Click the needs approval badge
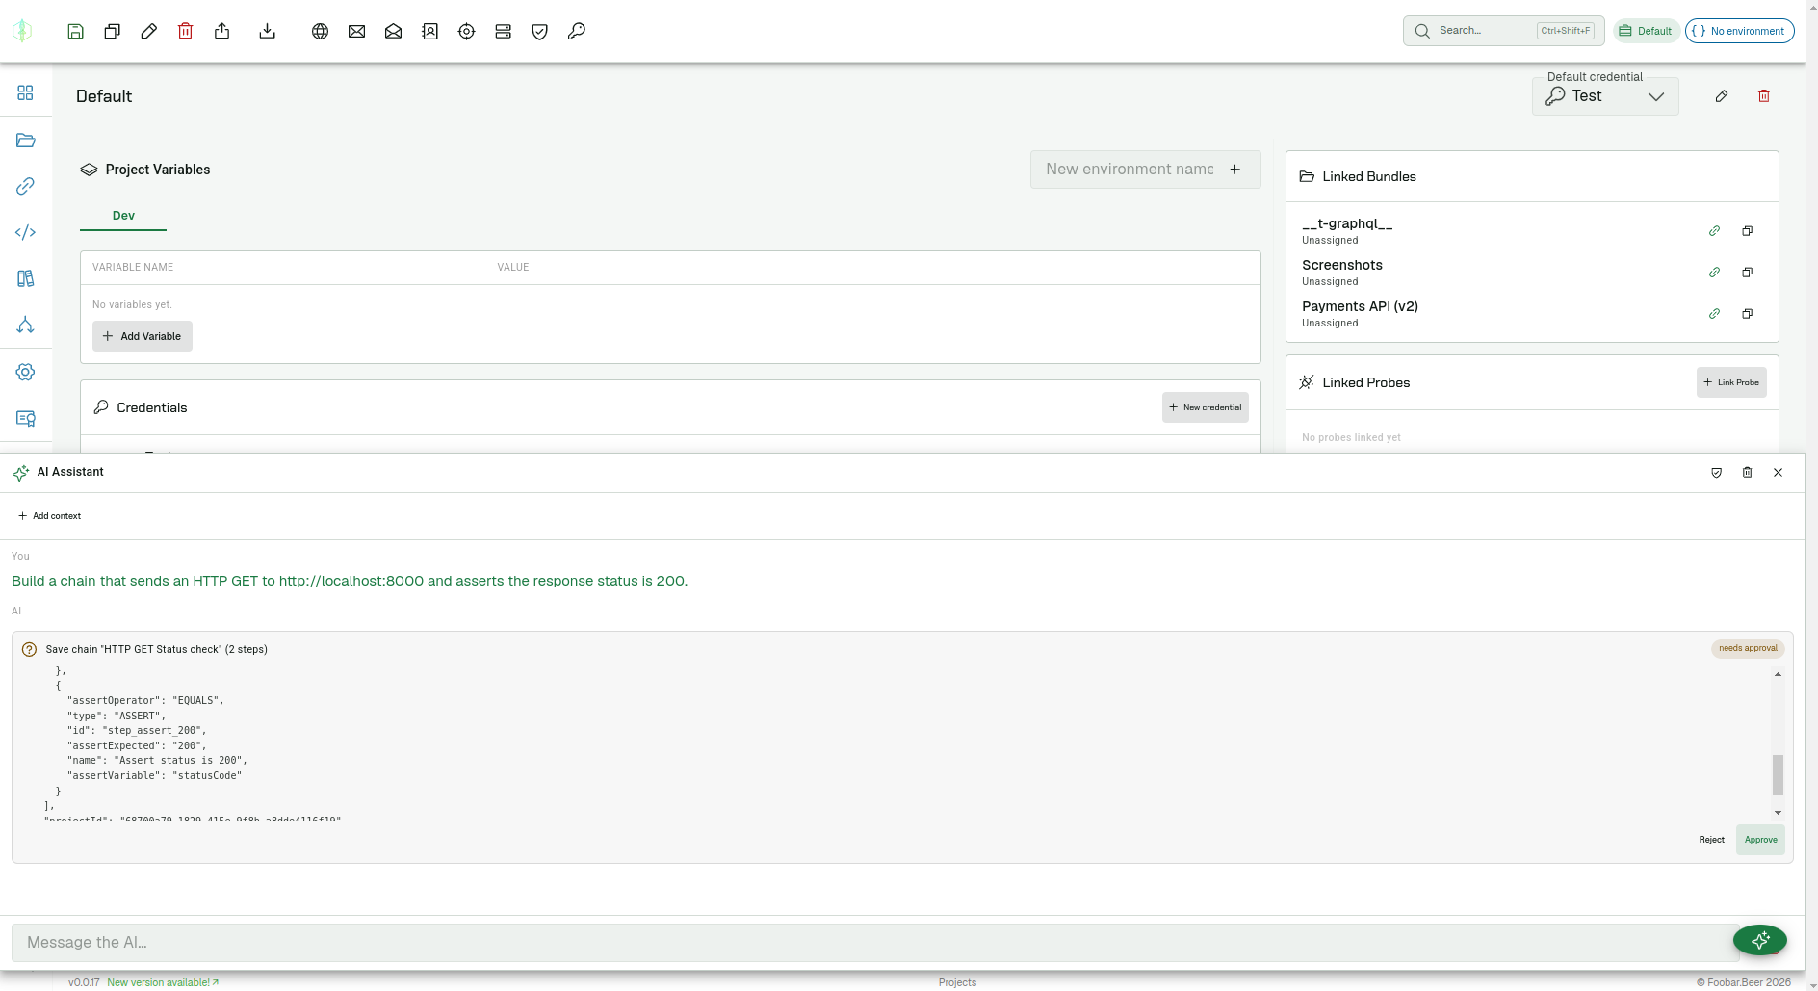Image resolution: width=1818 pixels, height=991 pixels. [1748, 648]
